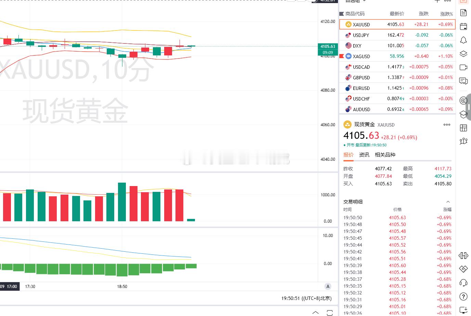Sort watchlist by 涨跌 header
The image size is (471, 316).
click(x=423, y=14)
